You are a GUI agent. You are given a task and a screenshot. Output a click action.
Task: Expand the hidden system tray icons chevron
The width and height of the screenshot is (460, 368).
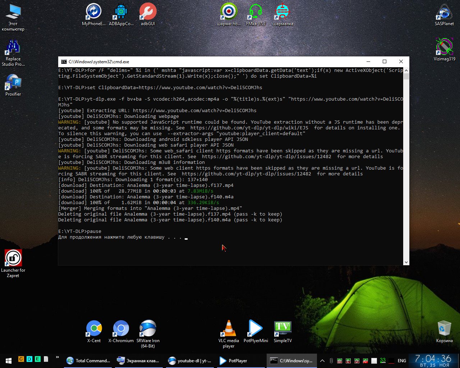322,360
